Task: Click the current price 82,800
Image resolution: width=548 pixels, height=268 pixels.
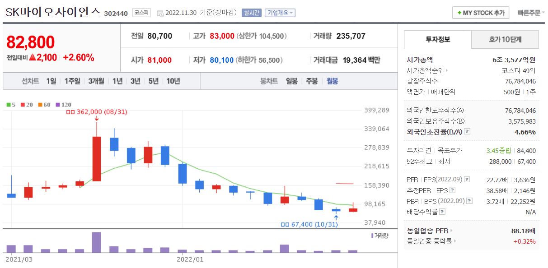Action: [x=31, y=42]
